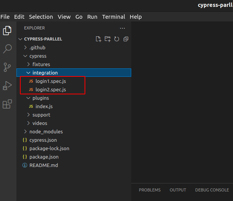This screenshot has width=233, height=201.
Task: Open README.md file name
Action: tap(44, 165)
